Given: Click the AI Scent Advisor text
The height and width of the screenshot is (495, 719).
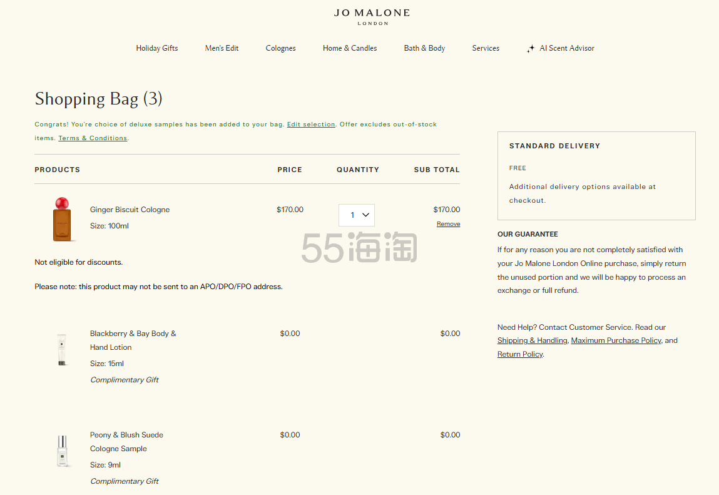Looking at the screenshot, I should click(x=567, y=48).
